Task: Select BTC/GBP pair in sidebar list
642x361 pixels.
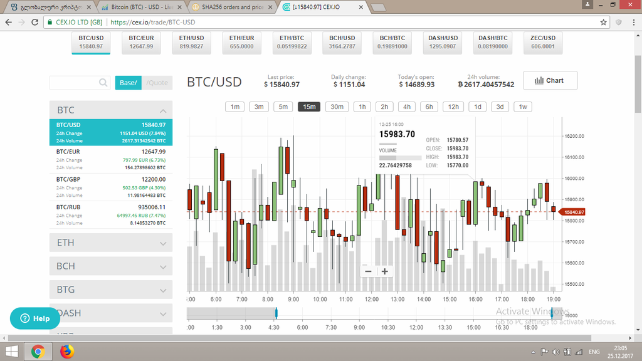Action: tap(111, 187)
